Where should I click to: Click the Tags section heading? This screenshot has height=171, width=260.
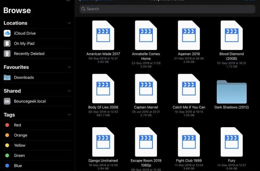[x=9, y=115]
